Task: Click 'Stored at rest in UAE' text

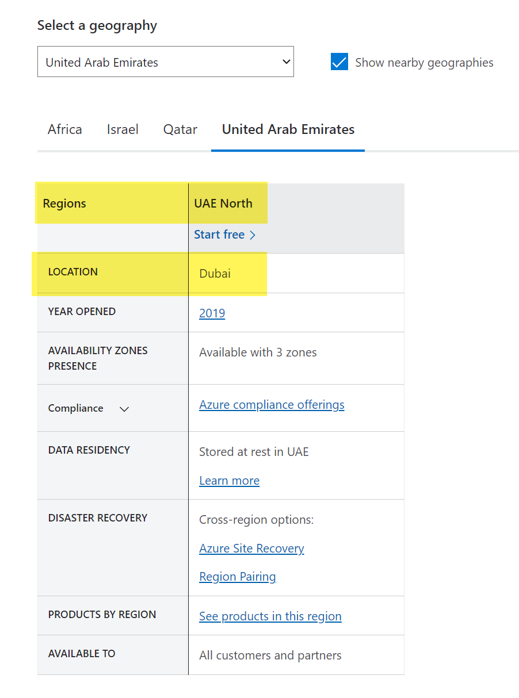Action: coord(254,452)
